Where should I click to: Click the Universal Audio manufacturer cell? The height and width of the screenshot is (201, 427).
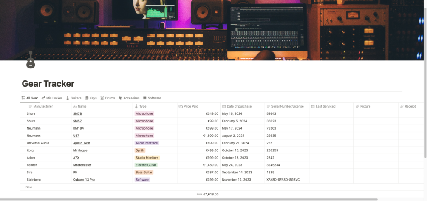(45, 143)
